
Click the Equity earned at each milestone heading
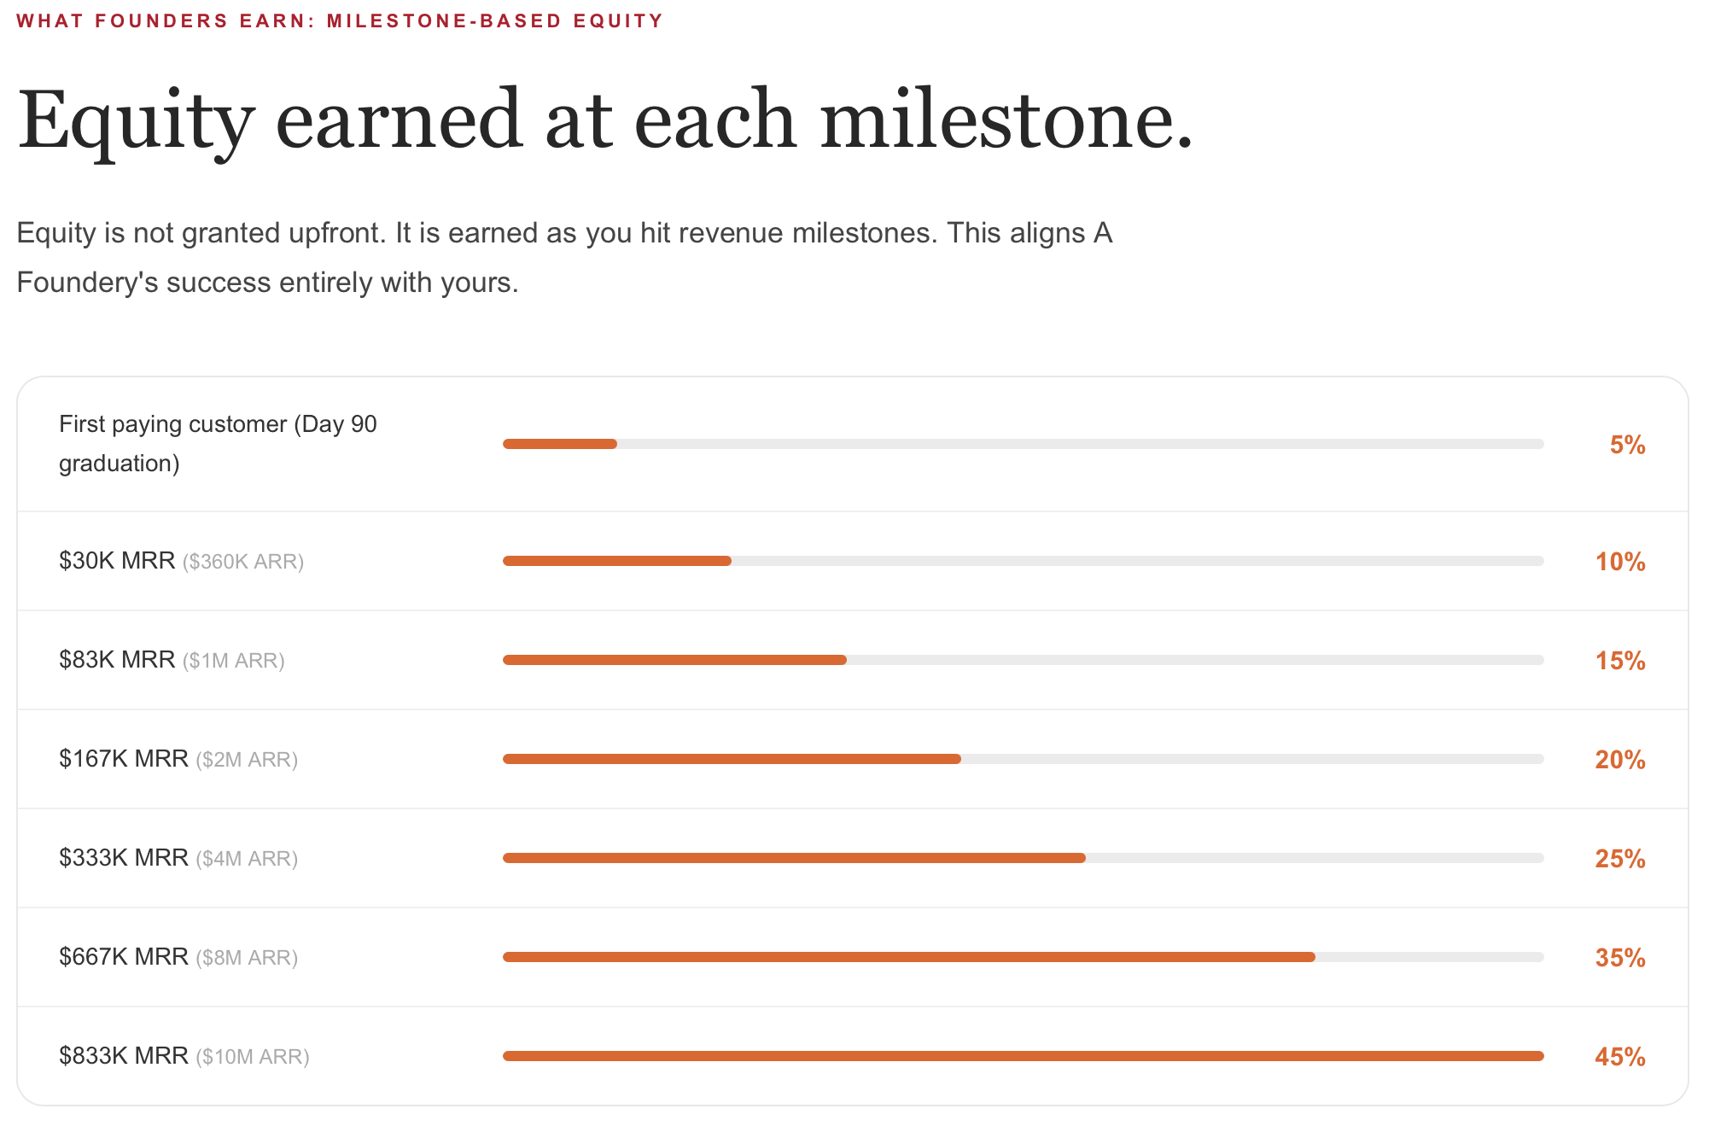pyautogui.click(x=604, y=120)
